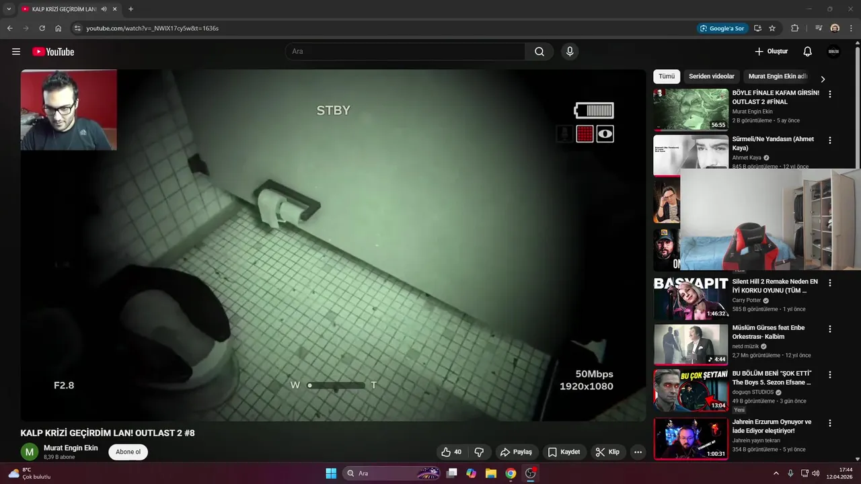Open the media controls icon in Chrome toolbar
This screenshot has width=861, height=484.
(x=819, y=28)
